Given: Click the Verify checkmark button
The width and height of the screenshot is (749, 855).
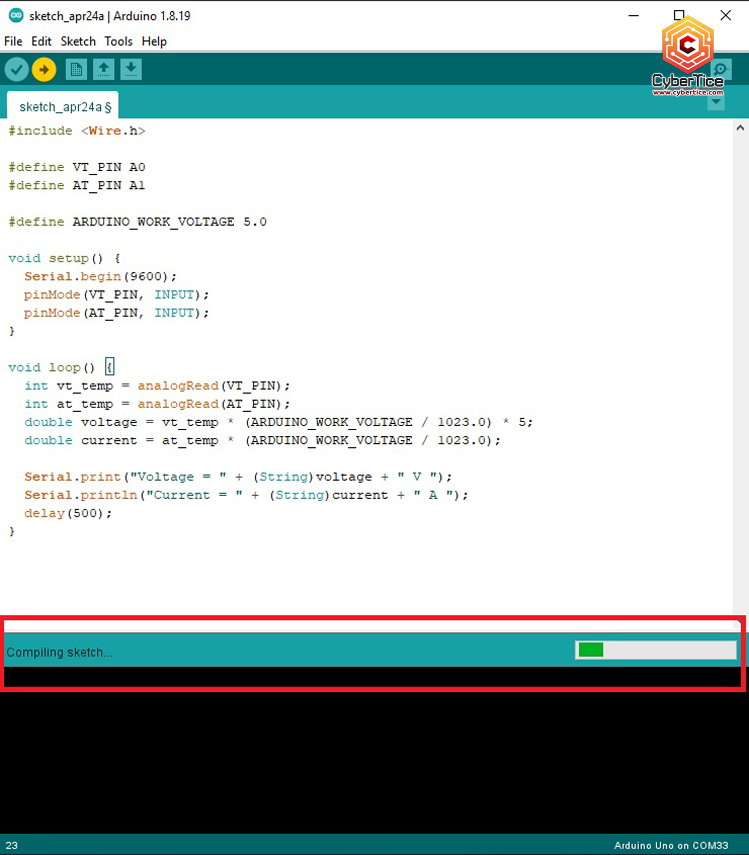Looking at the screenshot, I should point(16,69).
